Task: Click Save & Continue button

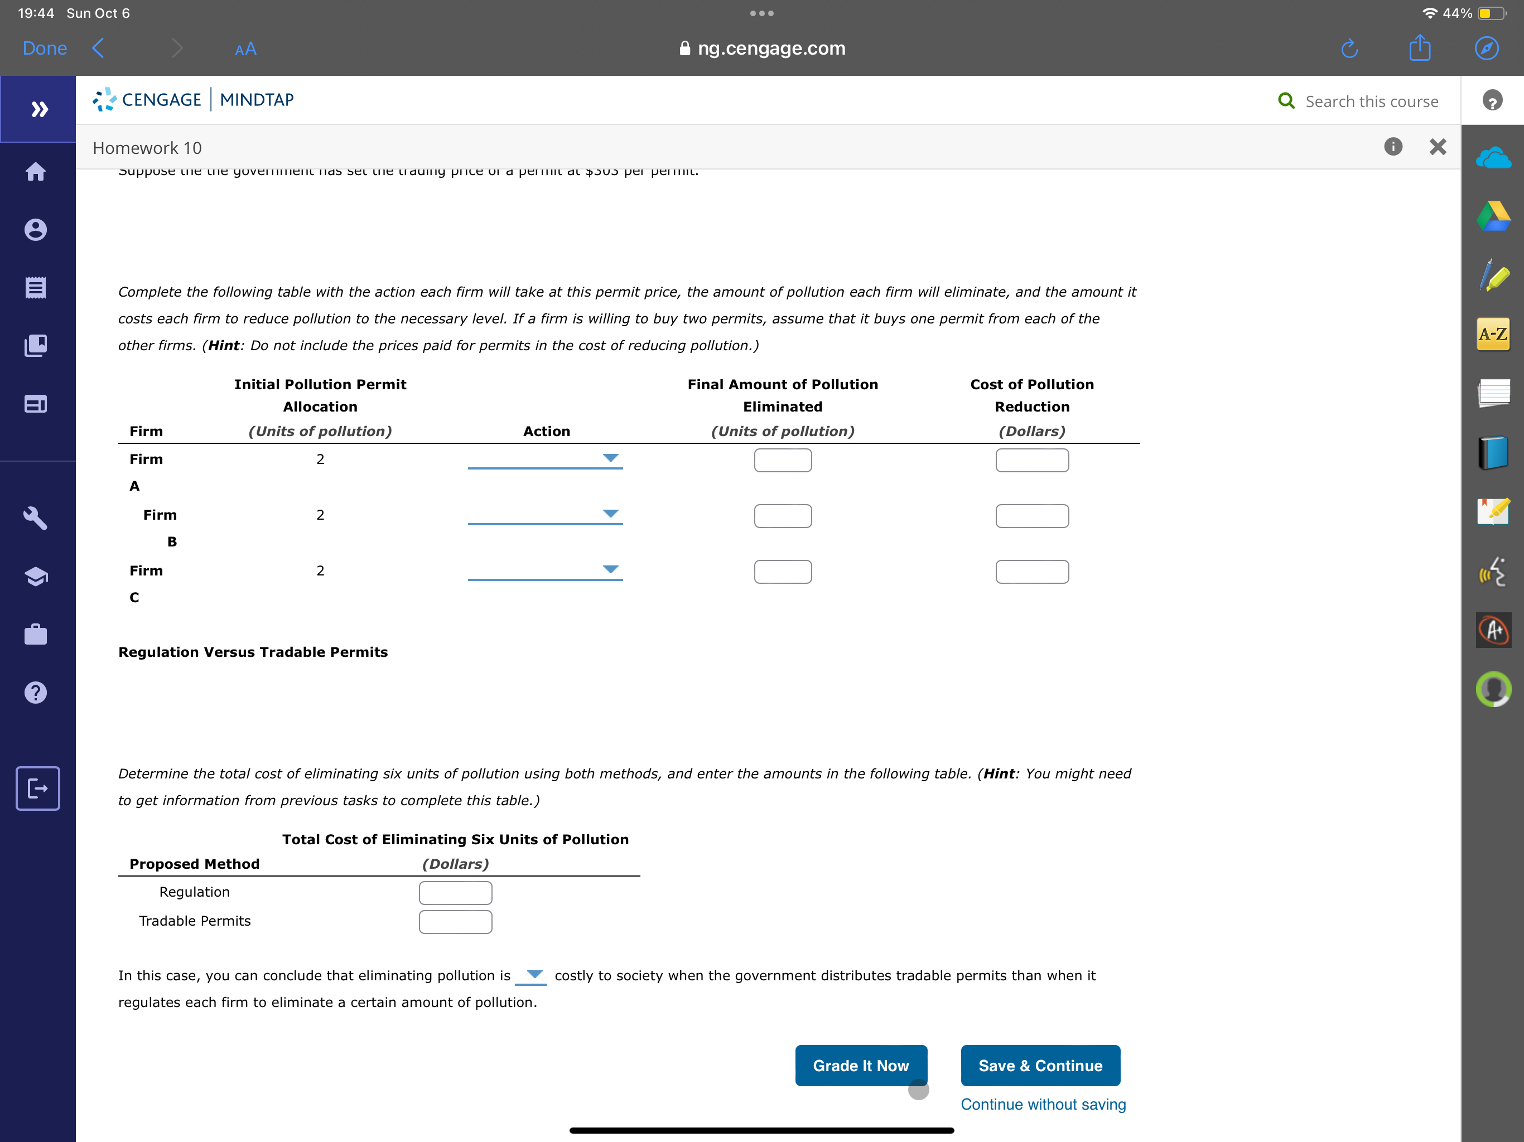Action: tap(1040, 1066)
